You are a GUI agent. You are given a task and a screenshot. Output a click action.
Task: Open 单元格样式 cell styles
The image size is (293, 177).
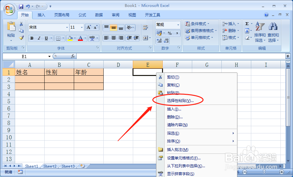point(199,38)
